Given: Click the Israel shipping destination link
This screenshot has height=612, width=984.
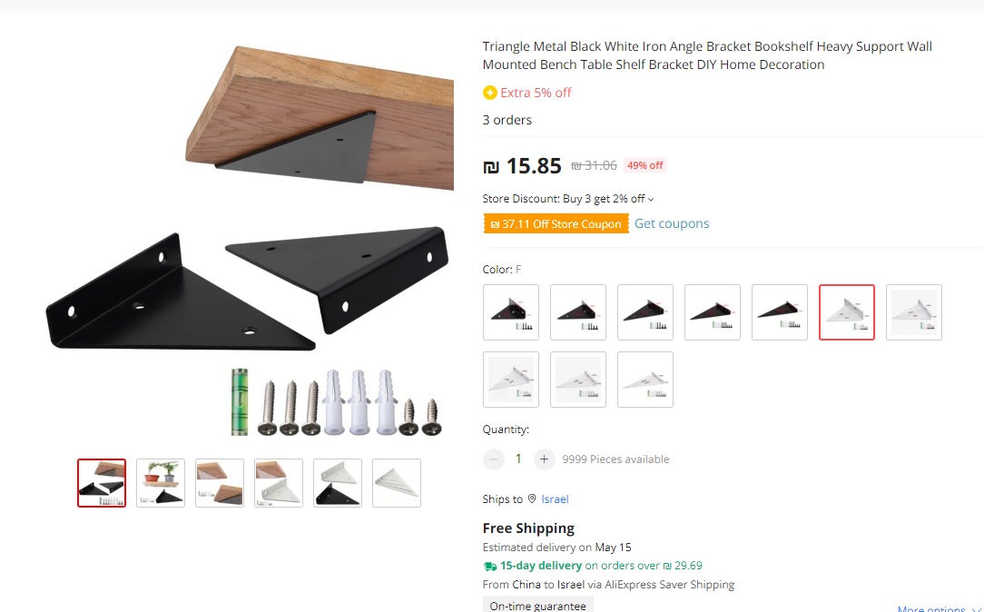Looking at the screenshot, I should pos(555,499).
